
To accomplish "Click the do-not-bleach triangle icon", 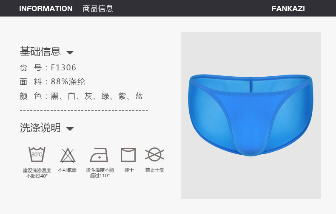I will click(68, 155).
